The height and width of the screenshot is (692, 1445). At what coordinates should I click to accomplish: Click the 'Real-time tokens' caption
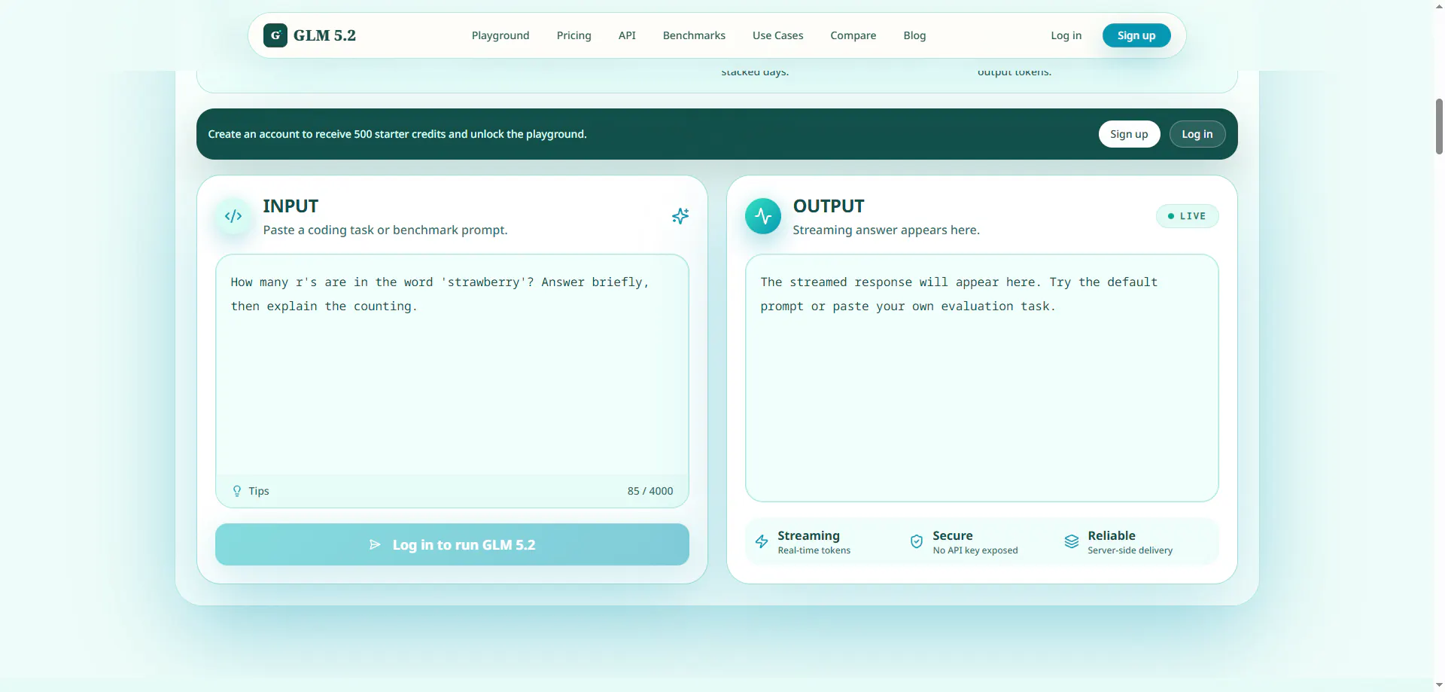(814, 550)
